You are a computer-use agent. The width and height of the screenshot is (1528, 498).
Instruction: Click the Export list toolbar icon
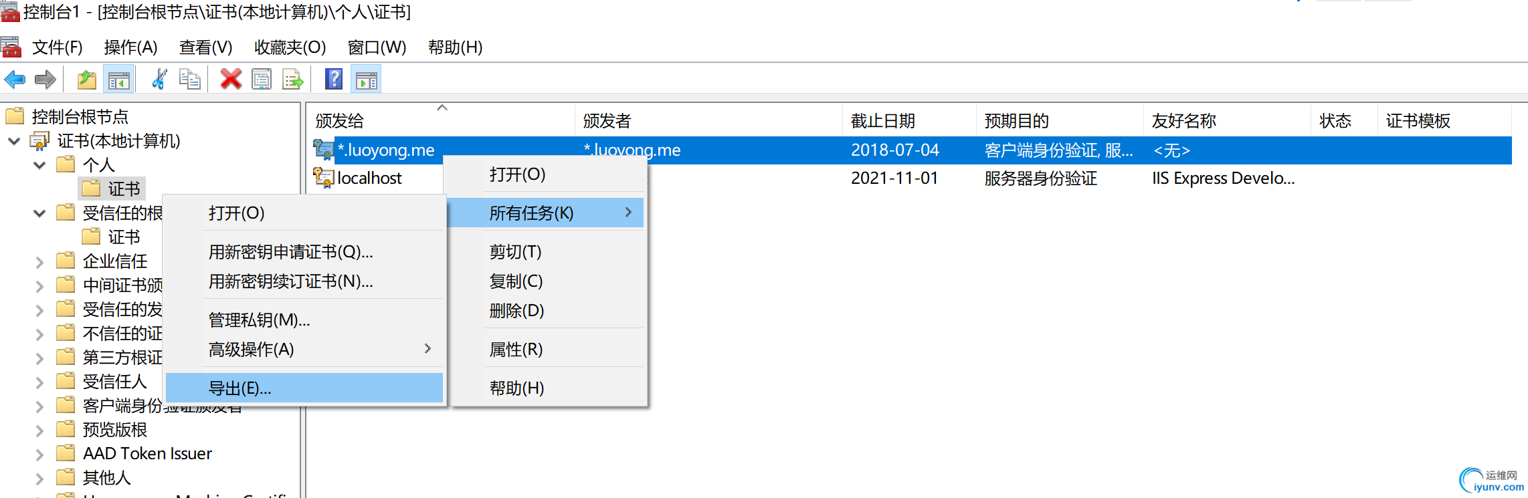click(x=293, y=80)
